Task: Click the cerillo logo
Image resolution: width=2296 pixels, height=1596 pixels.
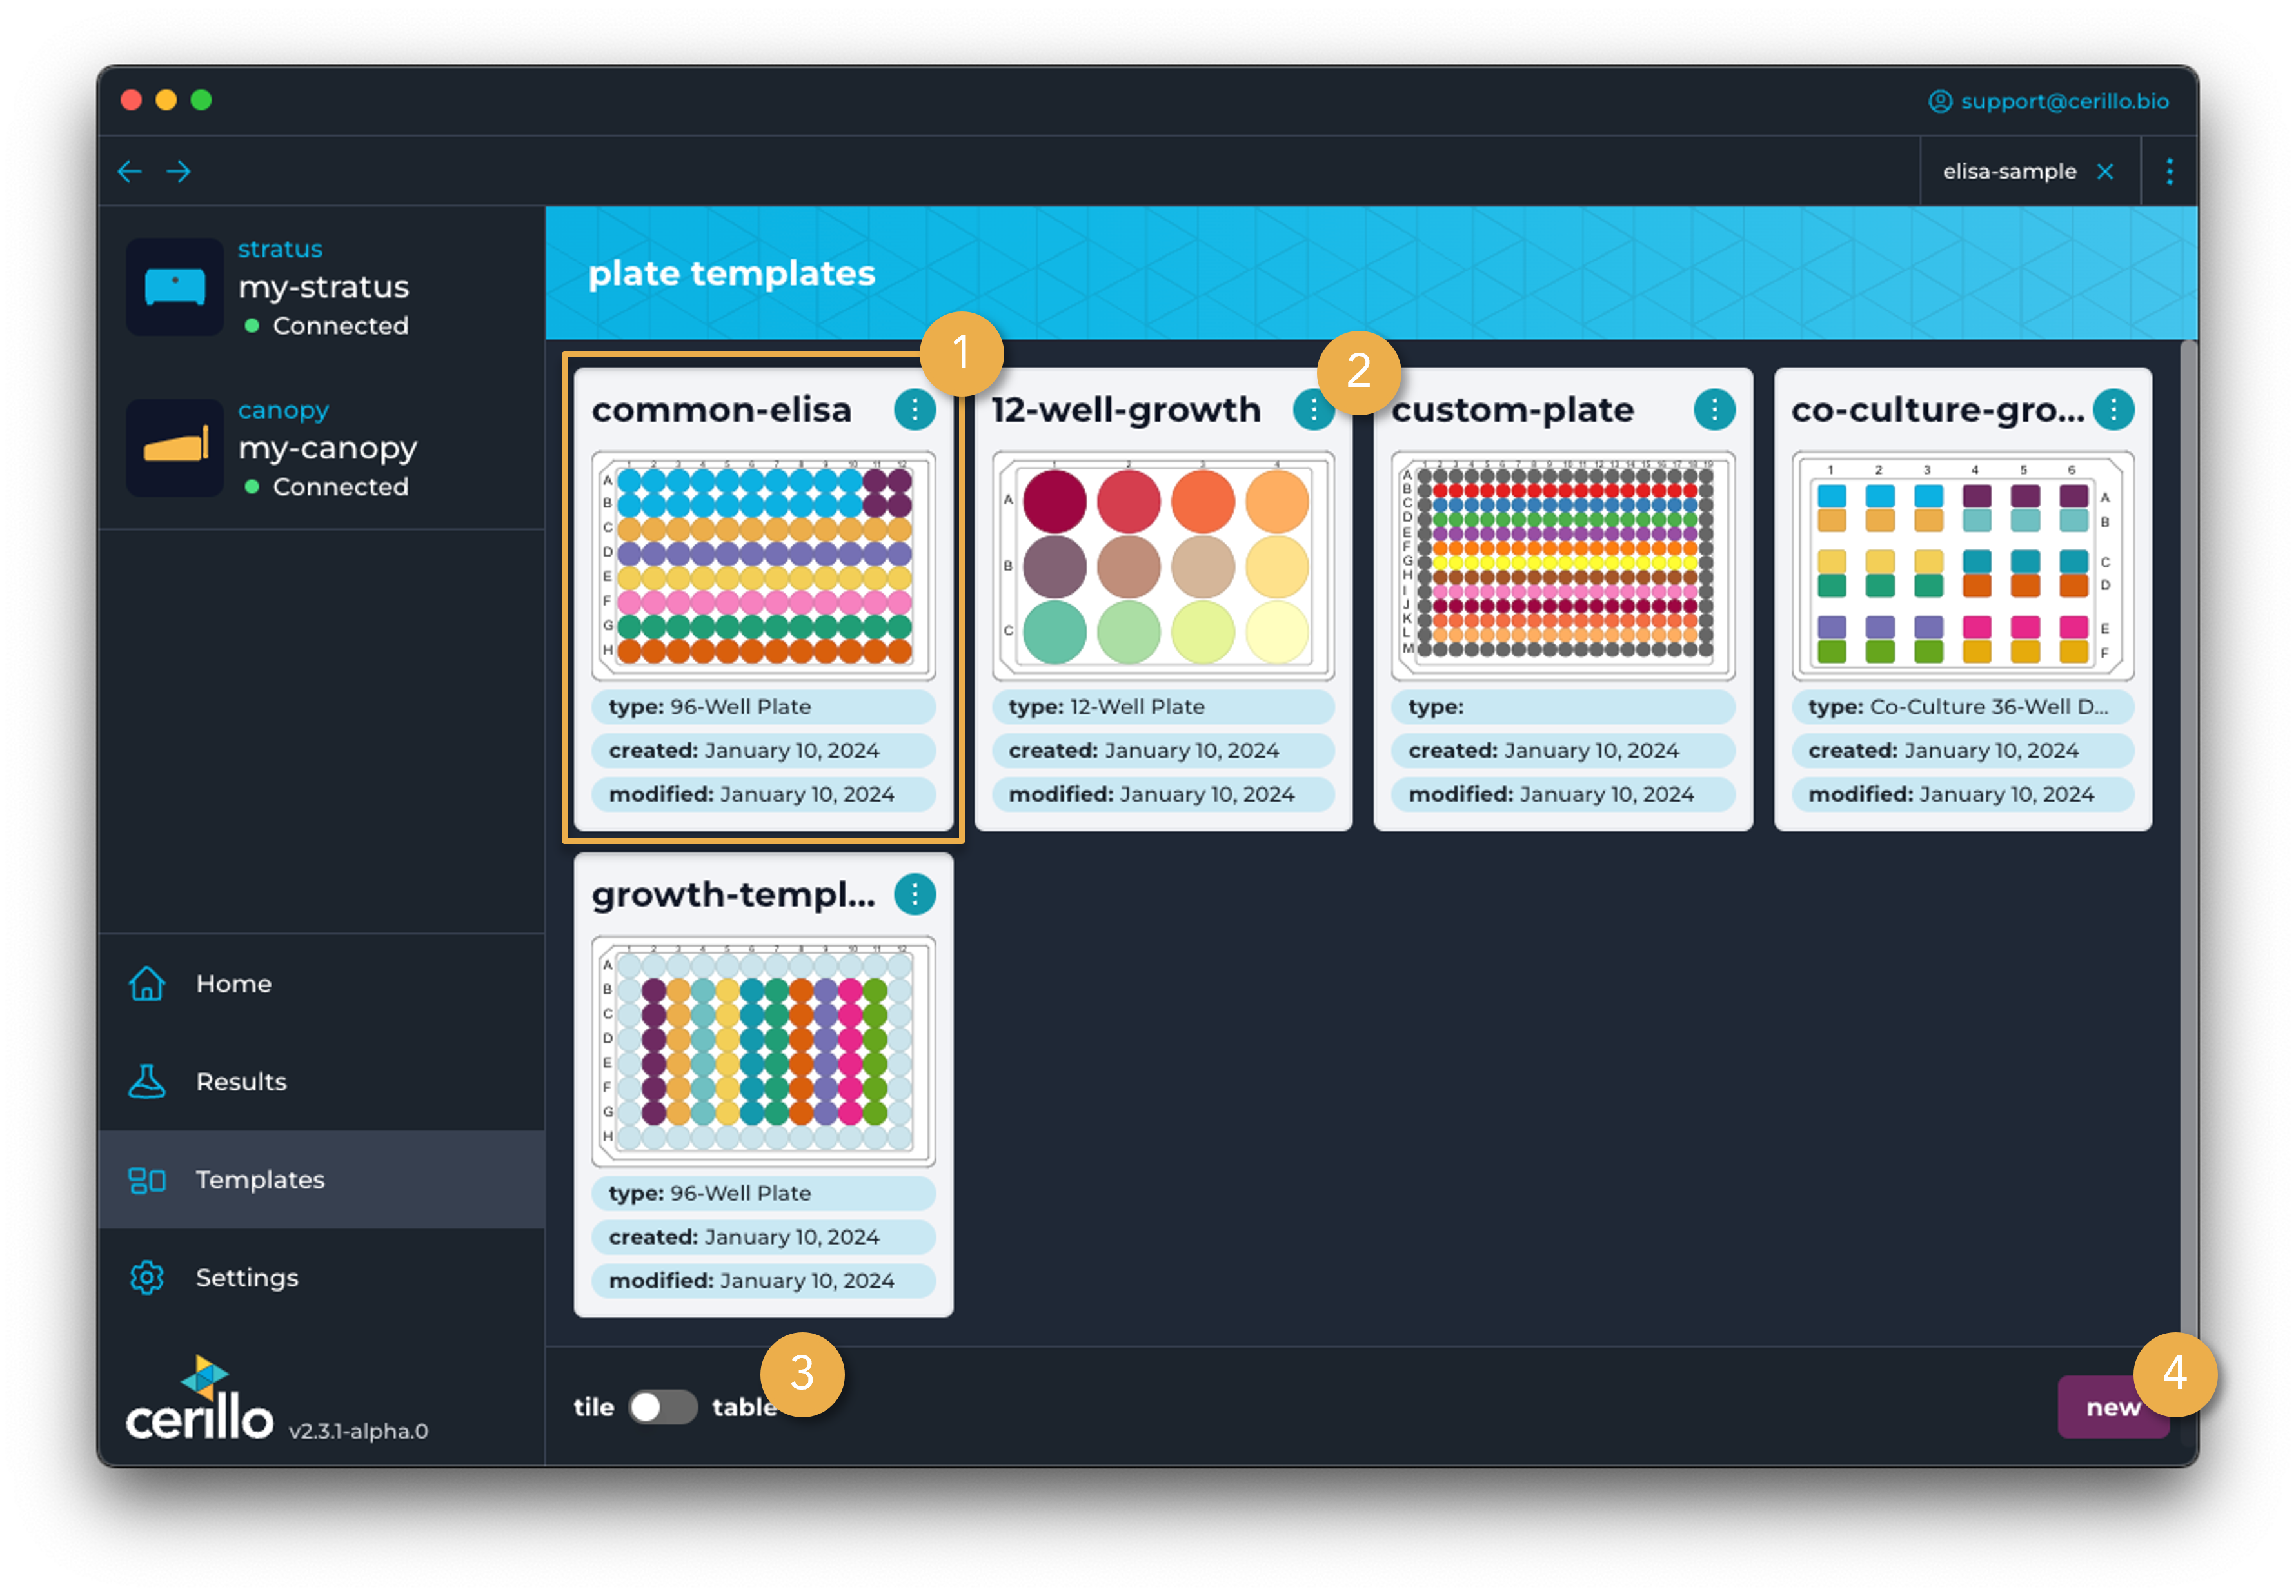Action: tap(199, 1397)
